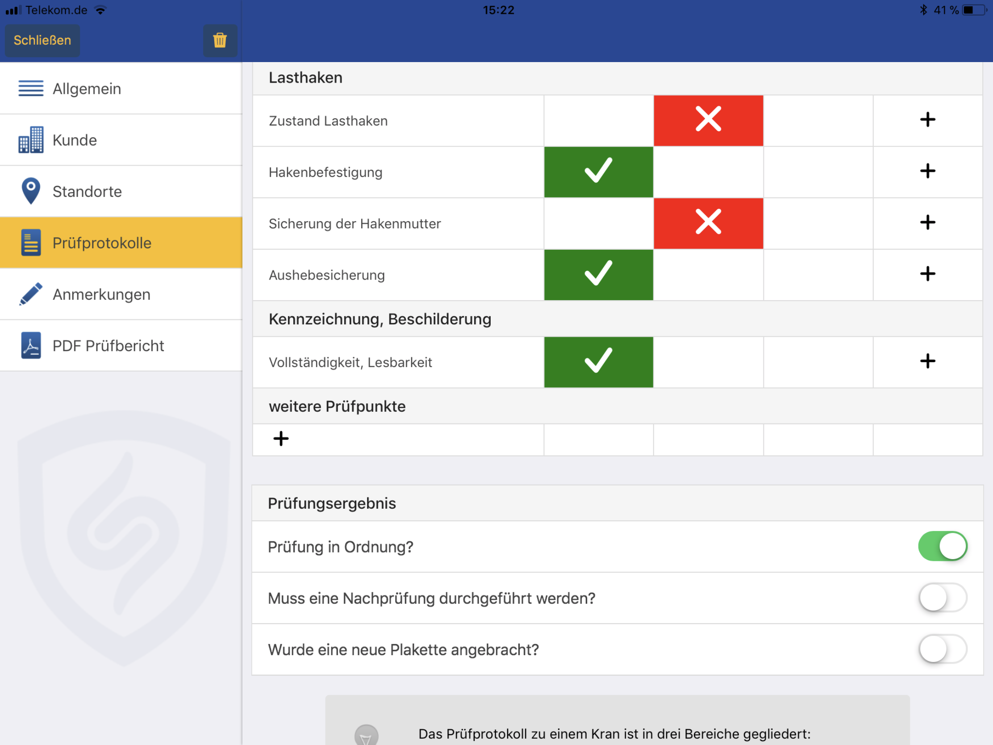
Task: Toggle green check for Hakenbefestigung
Action: 598,172
